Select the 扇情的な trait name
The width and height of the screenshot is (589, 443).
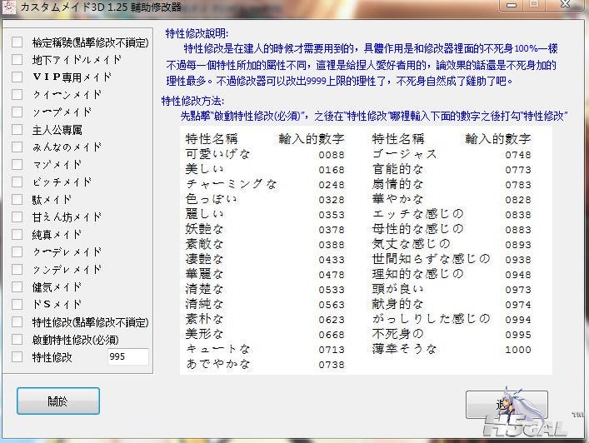point(397,184)
